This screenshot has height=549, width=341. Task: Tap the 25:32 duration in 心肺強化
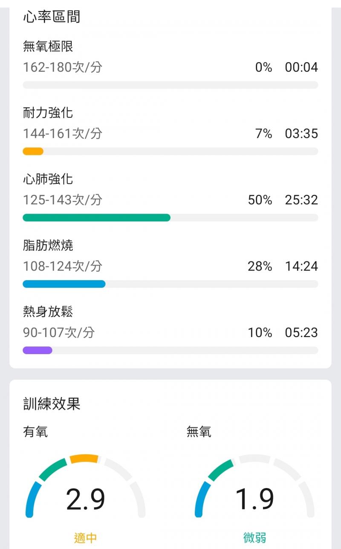pyautogui.click(x=301, y=200)
